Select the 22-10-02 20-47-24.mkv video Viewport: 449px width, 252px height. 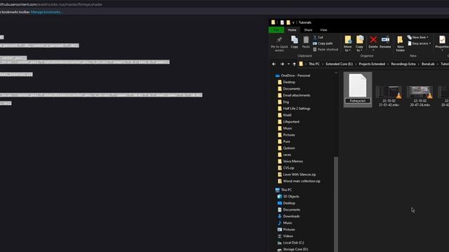[x=420, y=97]
